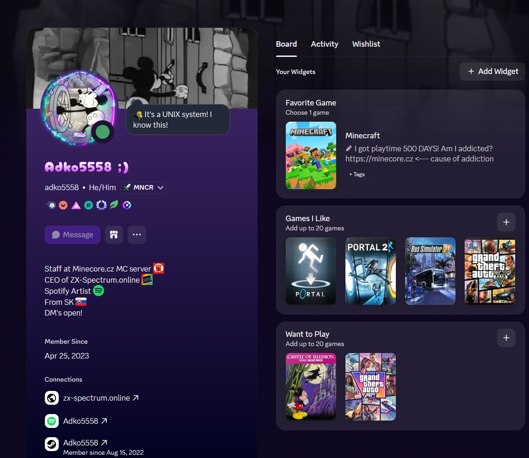Image resolution: width=529 pixels, height=458 pixels.
Task: Open the three-dots more options menu
Action: click(x=136, y=235)
